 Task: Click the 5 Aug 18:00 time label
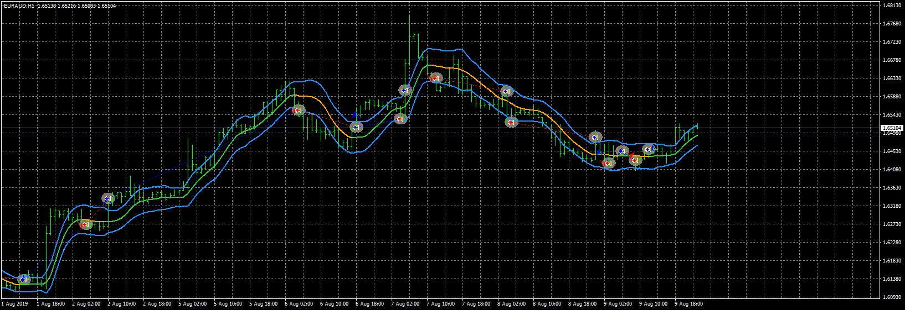[x=263, y=303]
